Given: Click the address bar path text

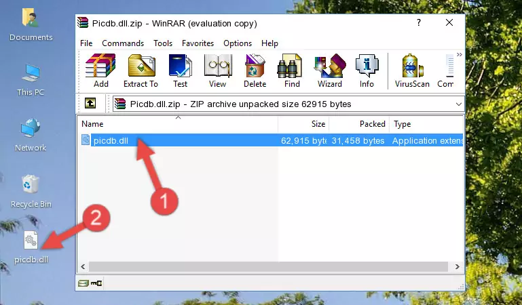Looking at the screenshot, I should click(241, 104).
